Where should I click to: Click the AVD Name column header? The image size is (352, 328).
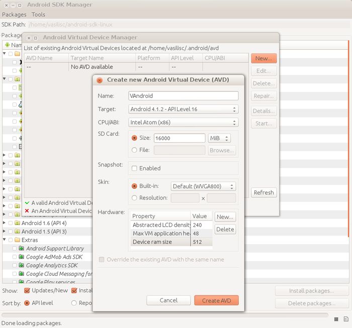[x=46, y=58]
